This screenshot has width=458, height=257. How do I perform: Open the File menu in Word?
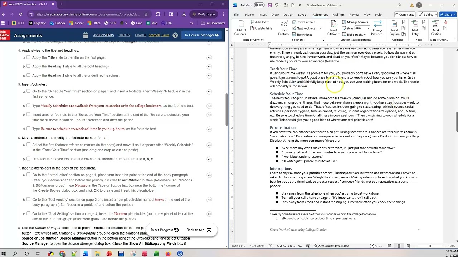[236, 15]
